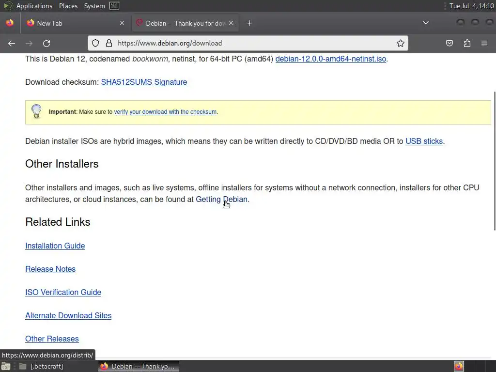Open Alternate Download Sites link
The width and height of the screenshot is (496, 372).
68,315
